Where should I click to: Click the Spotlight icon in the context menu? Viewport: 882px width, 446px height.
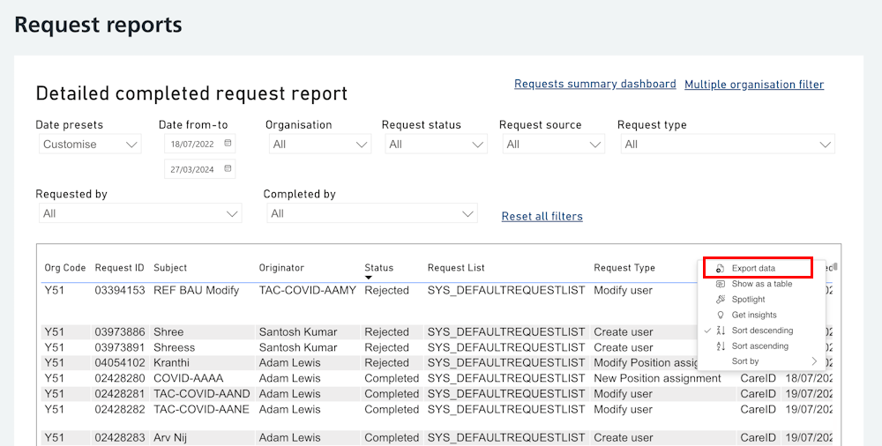tap(720, 299)
